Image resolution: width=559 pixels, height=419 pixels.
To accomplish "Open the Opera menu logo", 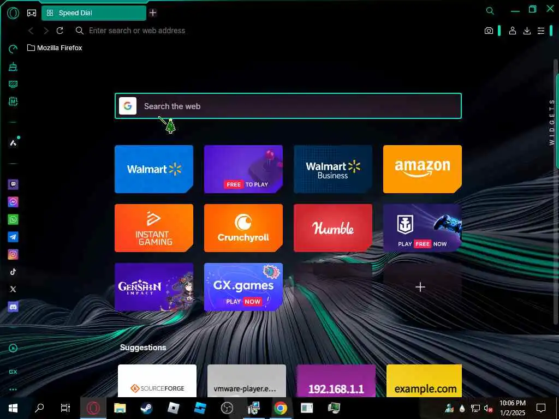I will (13, 13).
